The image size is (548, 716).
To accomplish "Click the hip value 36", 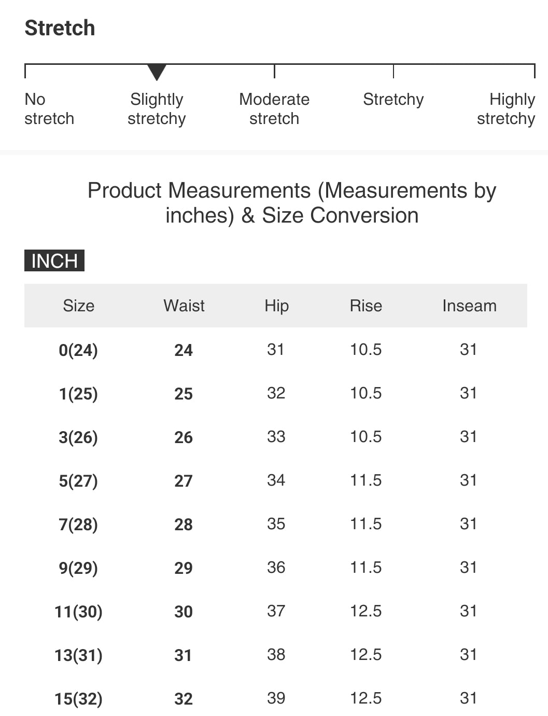I will pyautogui.click(x=276, y=567).
